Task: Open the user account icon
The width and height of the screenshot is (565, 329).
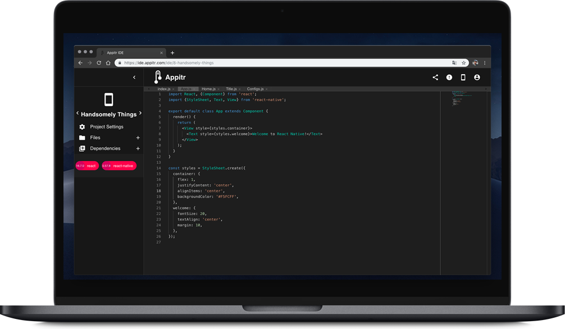Action: pyautogui.click(x=477, y=77)
